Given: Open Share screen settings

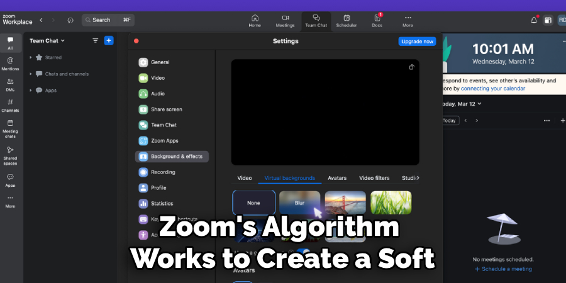Looking at the screenshot, I should click(x=172, y=109).
